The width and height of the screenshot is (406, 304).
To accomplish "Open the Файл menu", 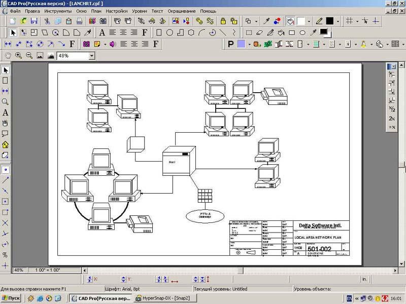I will 15,11.
